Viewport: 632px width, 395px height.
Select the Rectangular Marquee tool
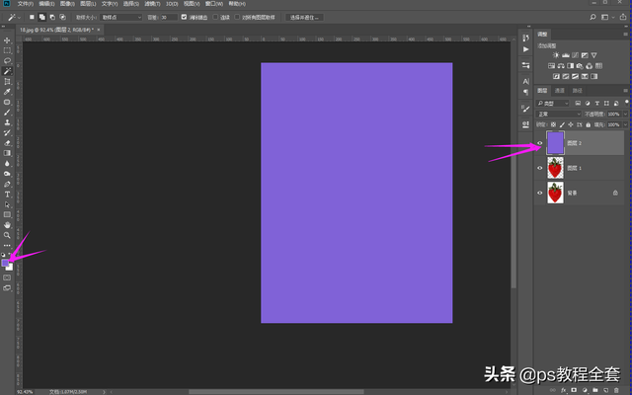7,50
